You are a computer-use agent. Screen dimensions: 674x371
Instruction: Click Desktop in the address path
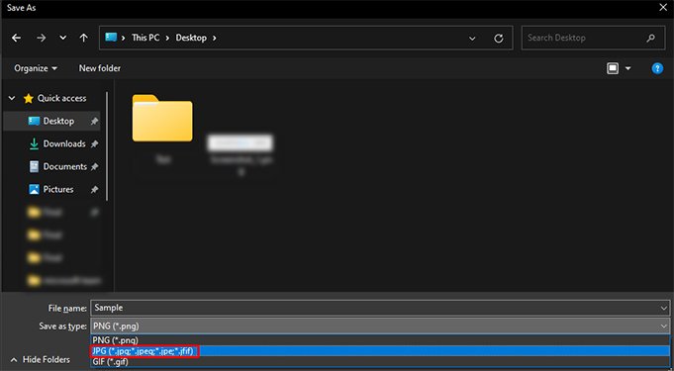(191, 38)
